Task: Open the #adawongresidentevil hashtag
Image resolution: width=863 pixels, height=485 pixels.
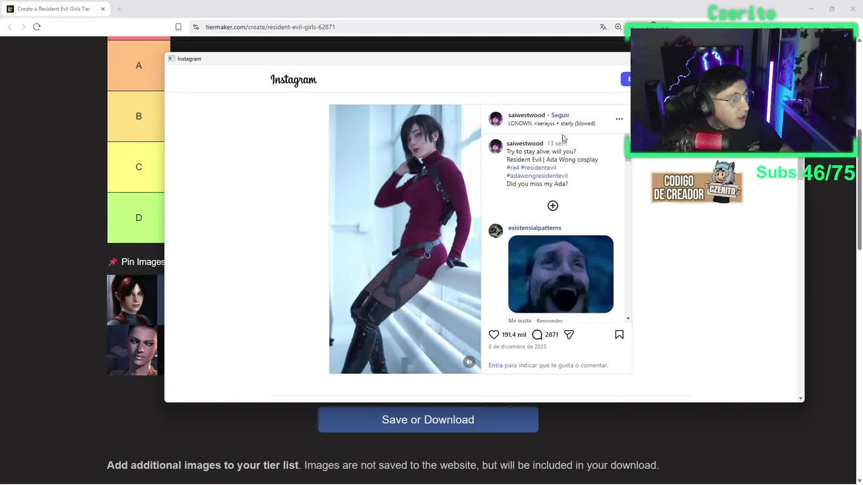Action: pyautogui.click(x=537, y=176)
